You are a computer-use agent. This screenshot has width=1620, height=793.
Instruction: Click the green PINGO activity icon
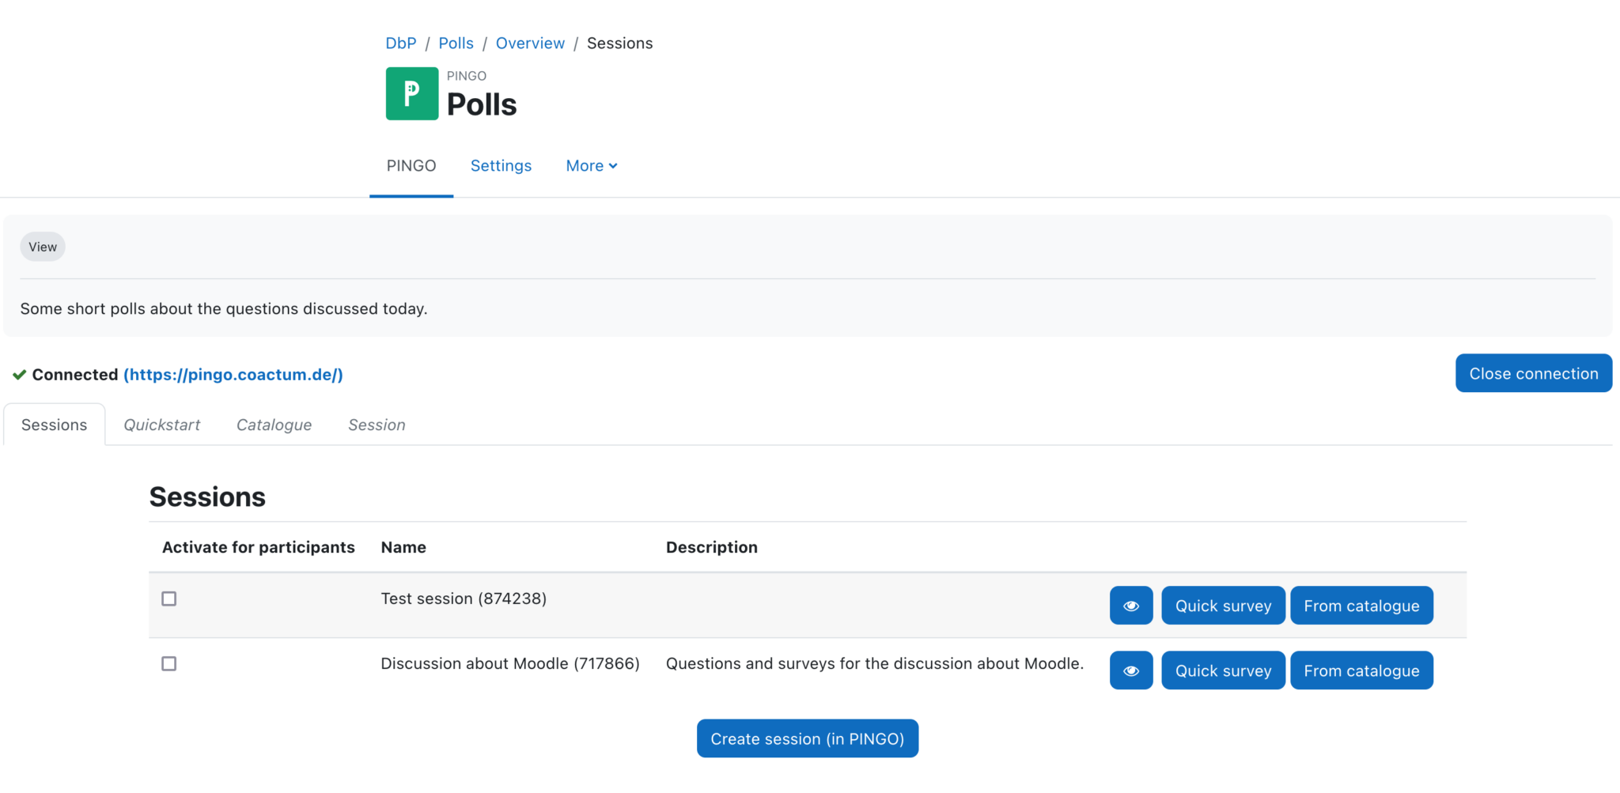(411, 93)
